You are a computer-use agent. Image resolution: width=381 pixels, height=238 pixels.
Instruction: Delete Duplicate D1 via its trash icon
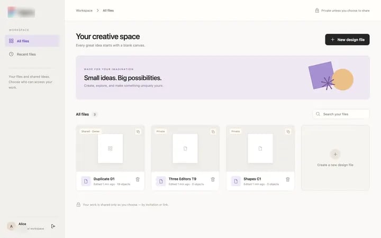pyautogui.click(x=138, y=179)
